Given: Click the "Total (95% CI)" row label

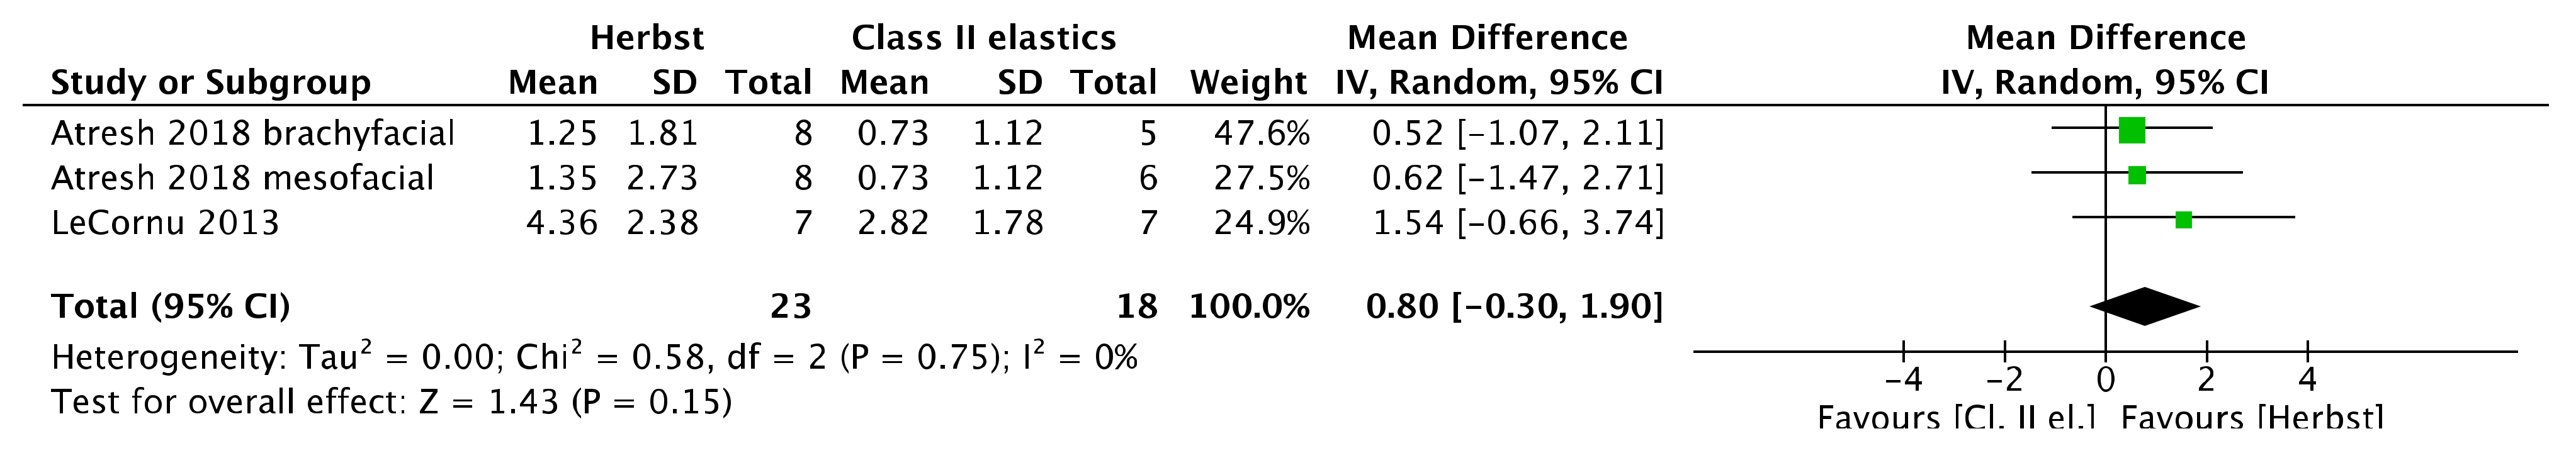Looking at the screenshot, I should click(170, 306).
